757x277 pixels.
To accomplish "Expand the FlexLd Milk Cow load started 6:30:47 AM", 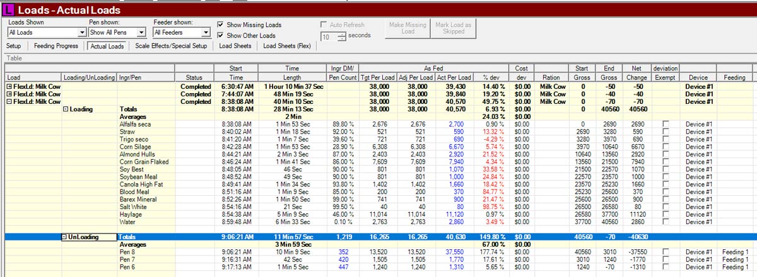I will [9, 87].
